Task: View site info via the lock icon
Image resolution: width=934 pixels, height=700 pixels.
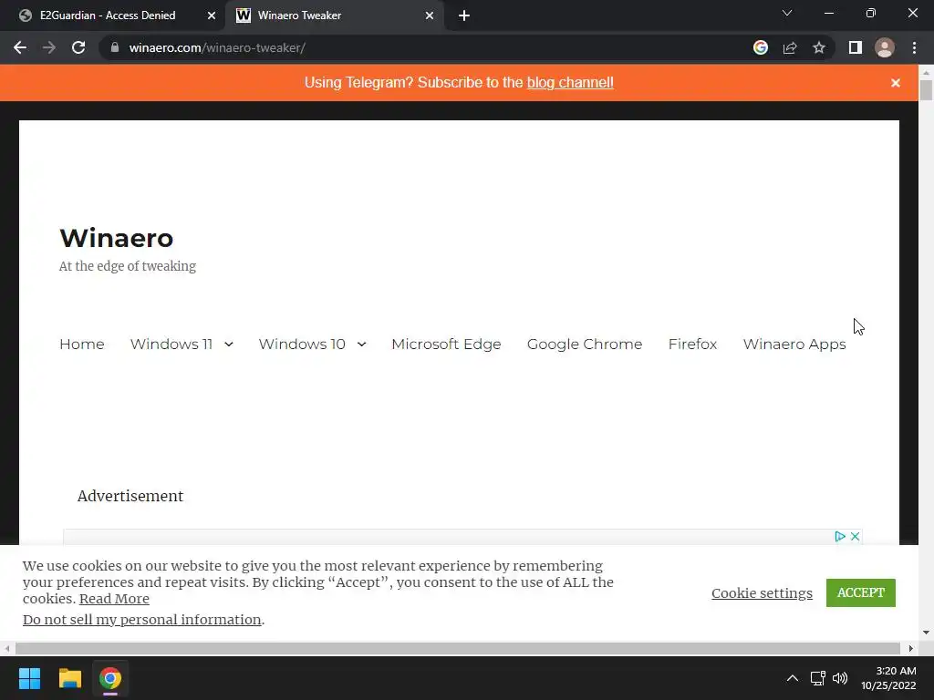Action: 115,47
